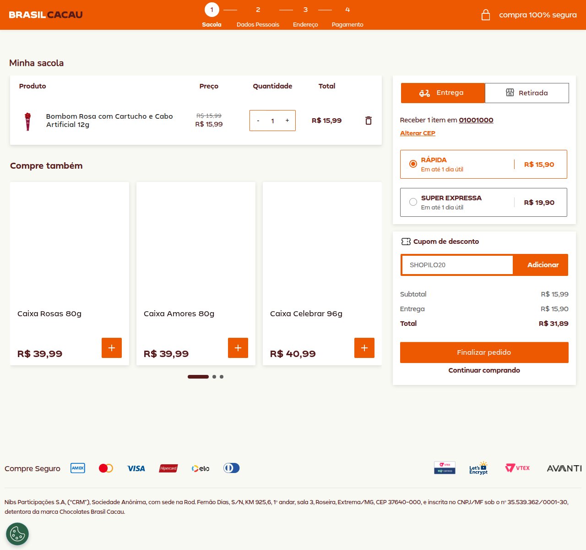586x550 pixels.
Task: Click the RÁPIDA price R$ 15,90
Action: [539, 164]
